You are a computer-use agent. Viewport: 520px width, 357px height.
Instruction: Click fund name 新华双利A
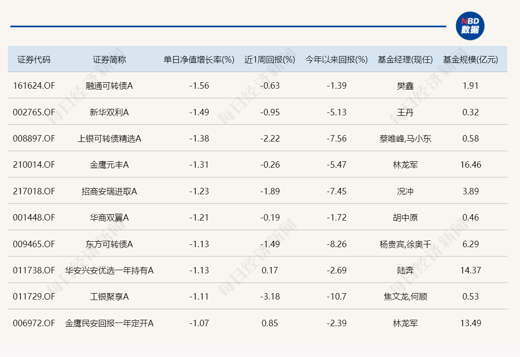pos(109,112)
